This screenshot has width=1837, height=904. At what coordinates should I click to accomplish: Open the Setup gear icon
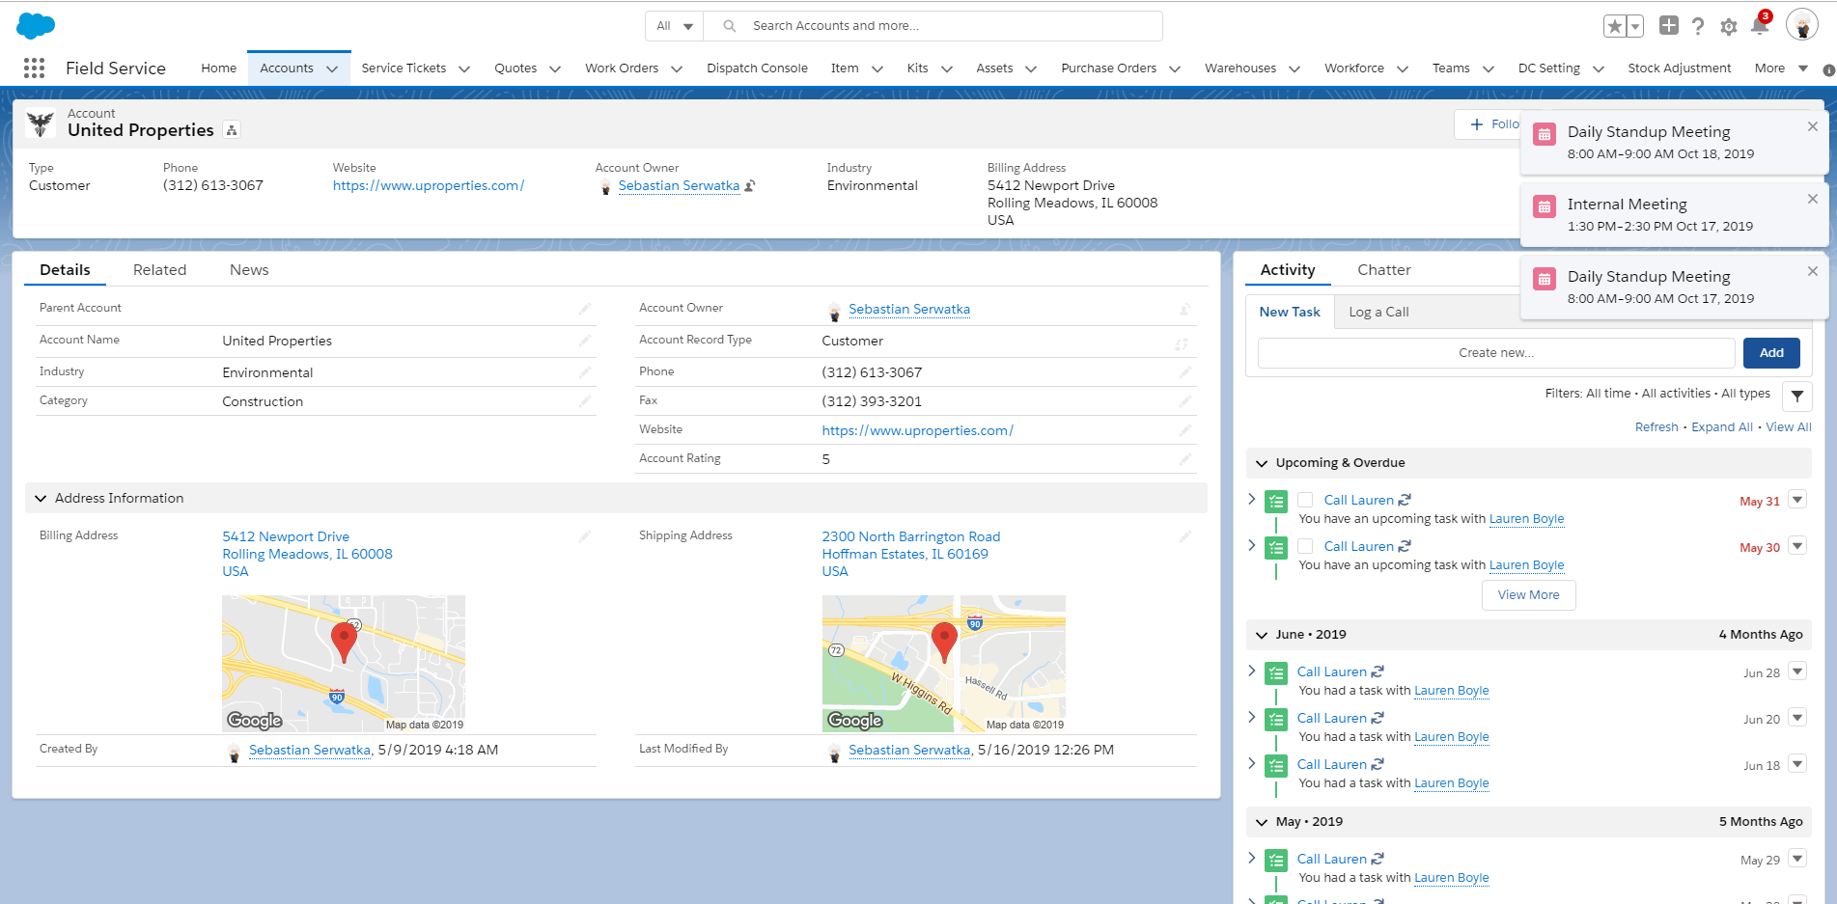1729,27
